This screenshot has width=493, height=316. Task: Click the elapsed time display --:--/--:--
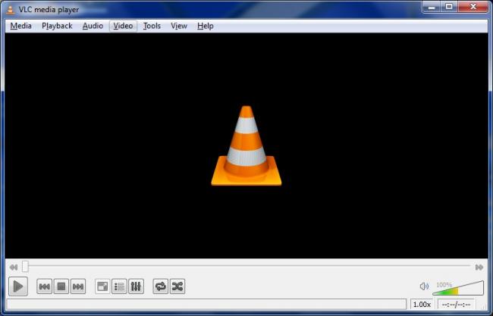click(456, 305)
